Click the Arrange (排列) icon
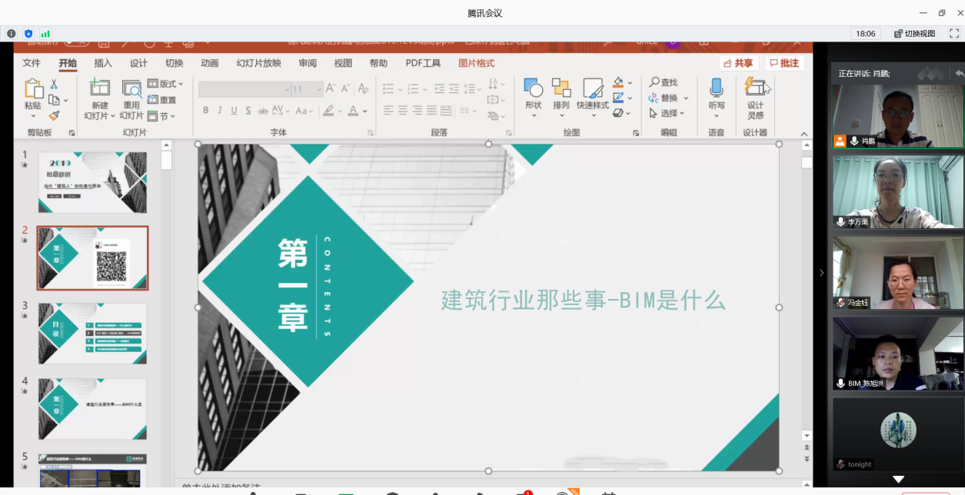 pyautogui.click(x=561, y=91)
